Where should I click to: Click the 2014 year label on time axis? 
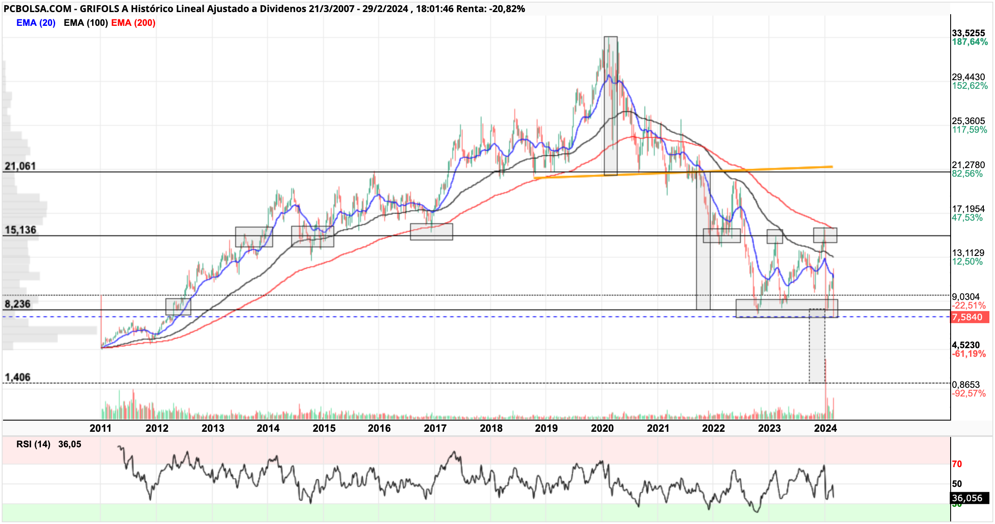[x=268, y=428]
